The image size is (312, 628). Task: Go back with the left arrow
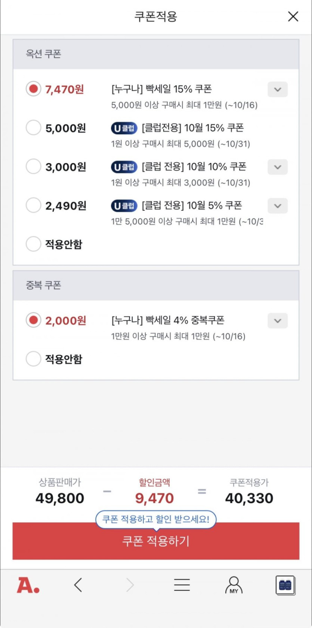[x=78, y=585]
